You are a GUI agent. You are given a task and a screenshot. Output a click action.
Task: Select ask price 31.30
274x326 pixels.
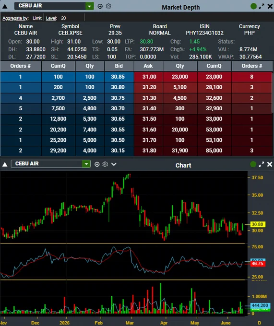click(149, 98)
